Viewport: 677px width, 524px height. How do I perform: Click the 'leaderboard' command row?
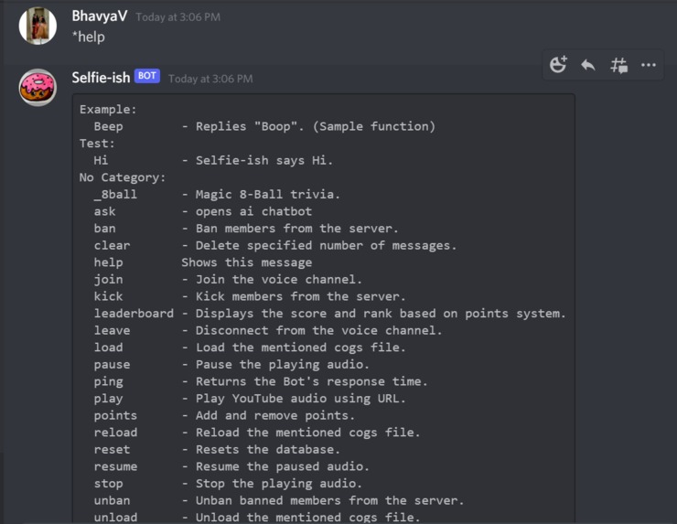click(329, 314)
